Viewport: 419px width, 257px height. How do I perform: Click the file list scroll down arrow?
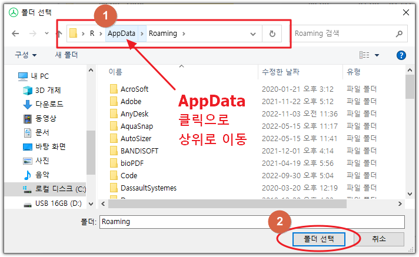410,194
